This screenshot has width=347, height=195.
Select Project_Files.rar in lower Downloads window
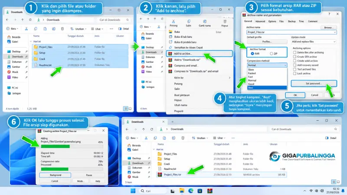point(221,175)
